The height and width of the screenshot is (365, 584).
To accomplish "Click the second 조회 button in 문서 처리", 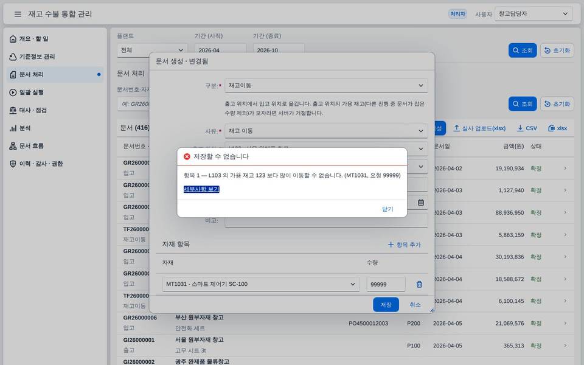I will (523, 104).
